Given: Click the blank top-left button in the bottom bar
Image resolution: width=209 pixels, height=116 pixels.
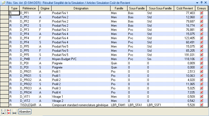Looking at the screenshot, I should coord(3,110).
